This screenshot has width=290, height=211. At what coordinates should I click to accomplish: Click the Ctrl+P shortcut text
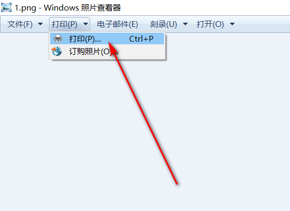[x=141, y=39]
